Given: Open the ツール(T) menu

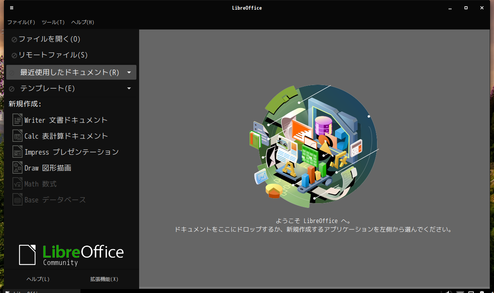Looking at the screenshot, I should click(x=53, y=22).
